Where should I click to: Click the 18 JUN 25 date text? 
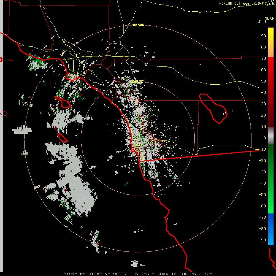[x=184, y=274]
